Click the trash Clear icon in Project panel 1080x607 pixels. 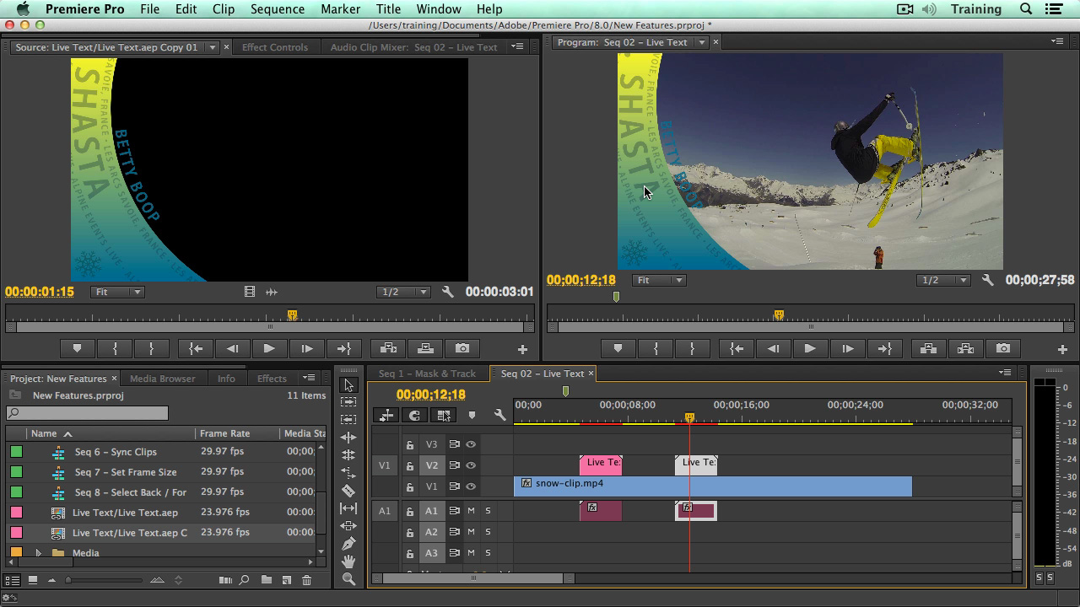point(306,580)
